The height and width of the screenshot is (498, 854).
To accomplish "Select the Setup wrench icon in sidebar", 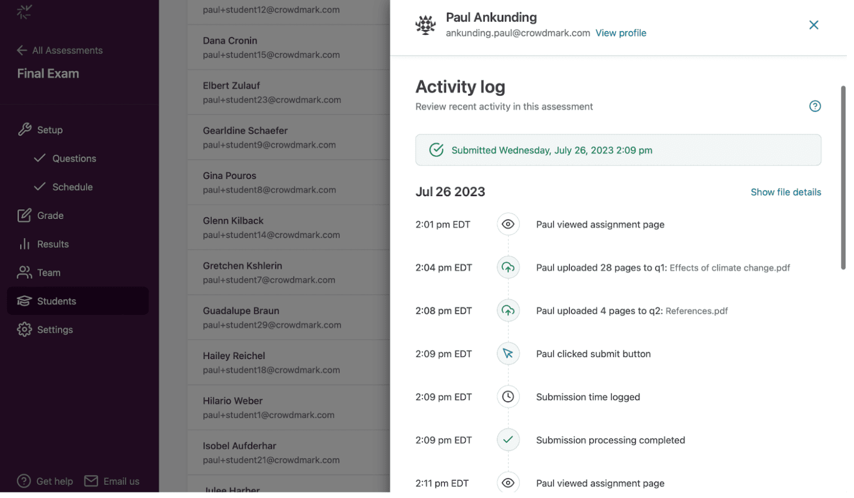I will (25, 130).
